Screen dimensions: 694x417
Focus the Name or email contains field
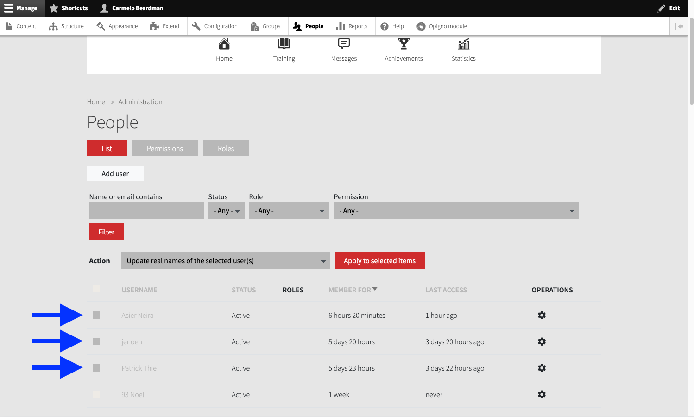(146, 210)
